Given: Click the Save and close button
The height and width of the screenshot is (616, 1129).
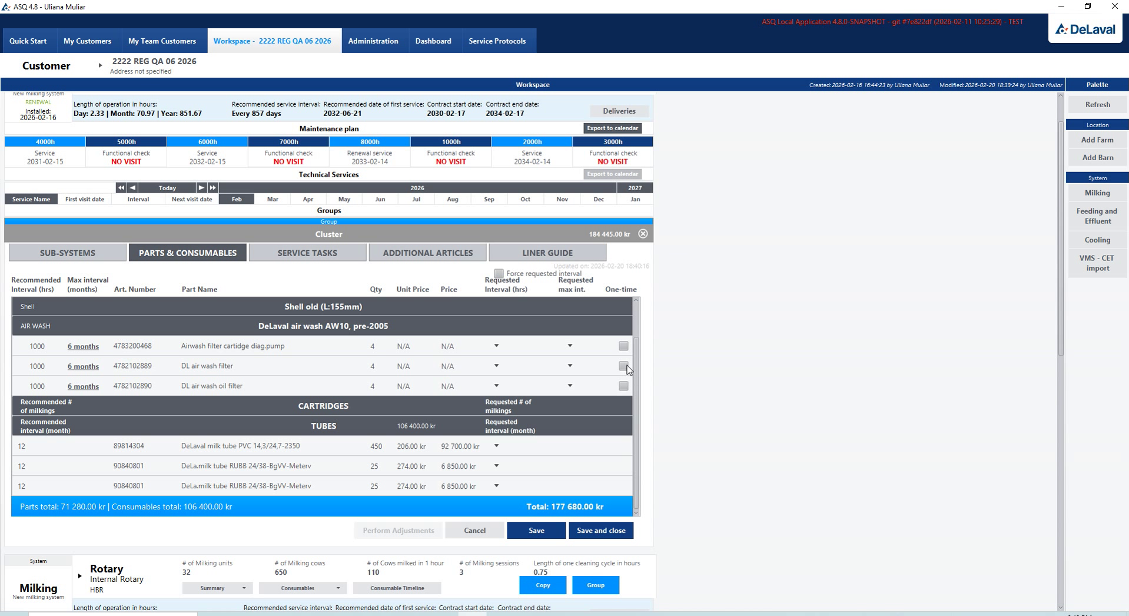Looking at the screenshot, I should [x=601, y=531].
